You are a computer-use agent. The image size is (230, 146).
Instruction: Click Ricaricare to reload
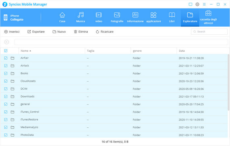pos(105,32)
